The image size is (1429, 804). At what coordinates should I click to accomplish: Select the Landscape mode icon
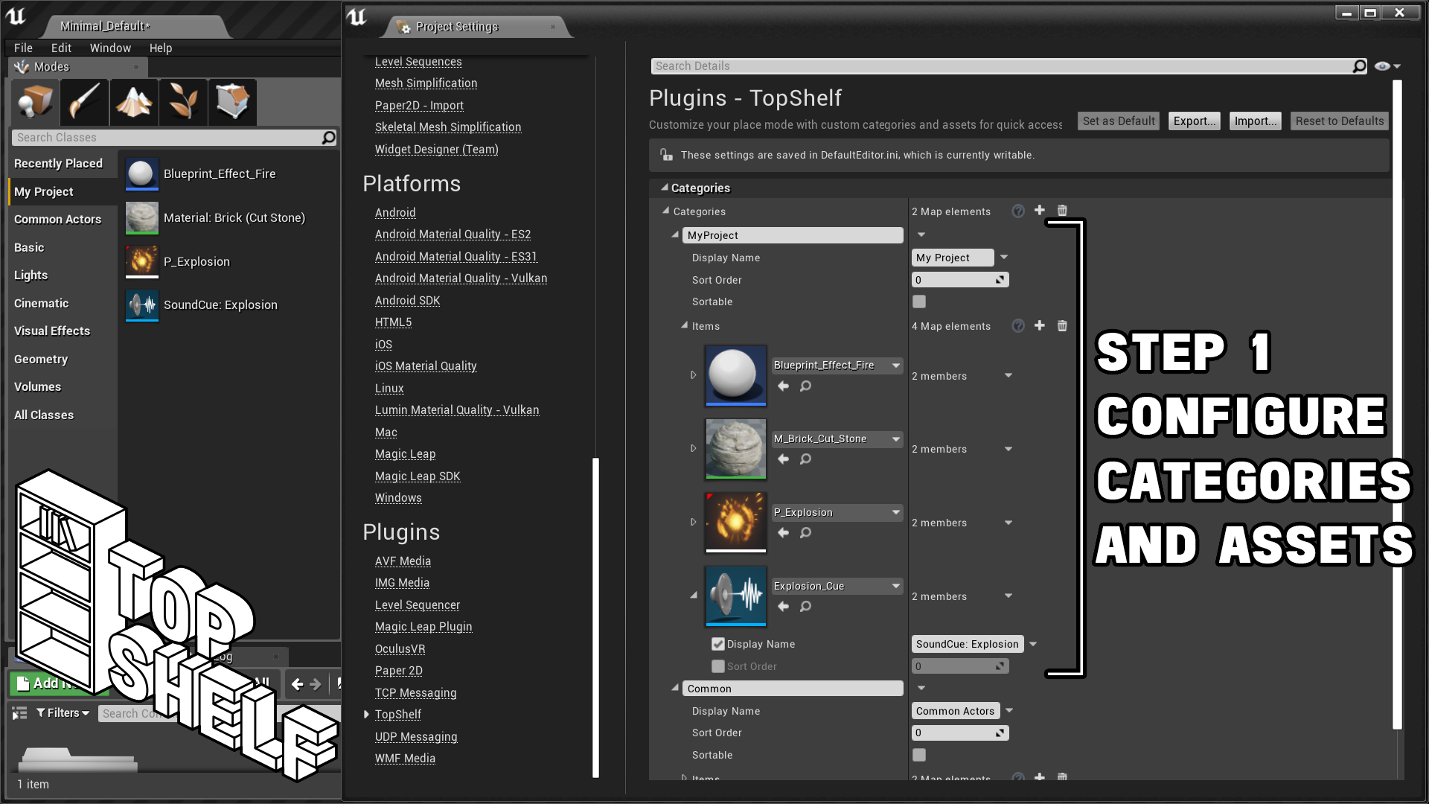pos(134,102)
